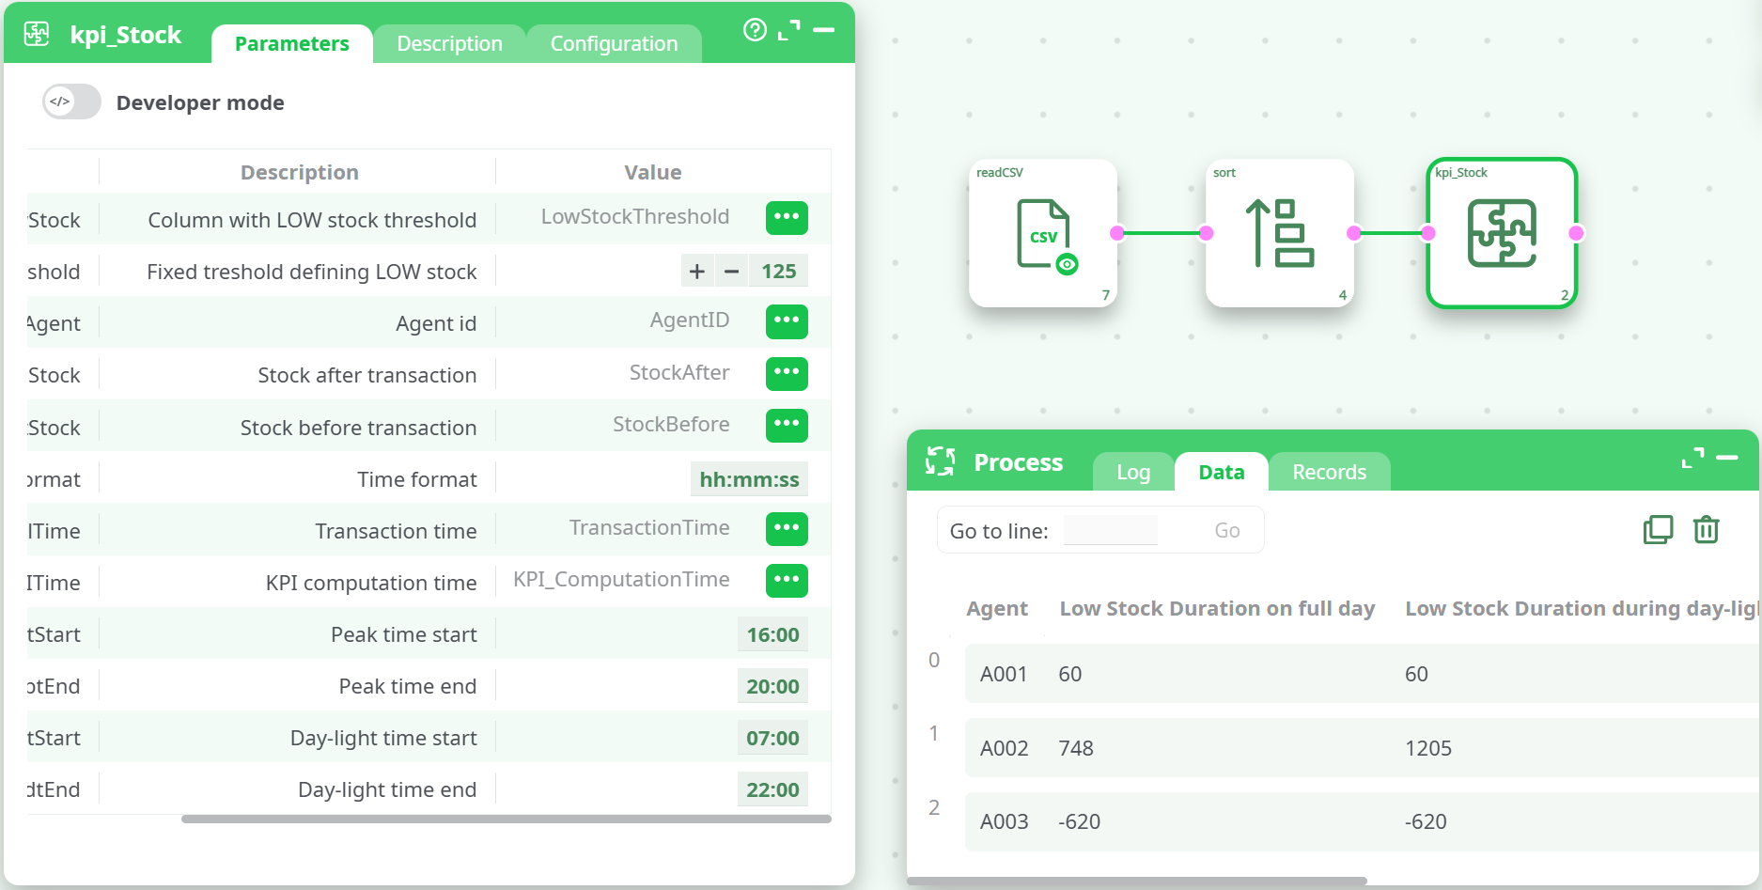Copy data using the duplicate icon

click(1658, 530)
